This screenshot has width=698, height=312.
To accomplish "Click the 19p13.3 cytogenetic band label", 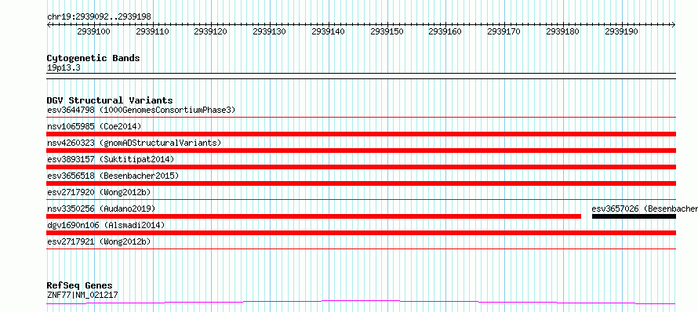I will point(64,68).
